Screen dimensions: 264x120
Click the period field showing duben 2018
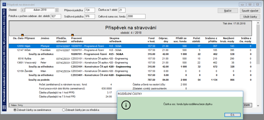coord(40,10)
